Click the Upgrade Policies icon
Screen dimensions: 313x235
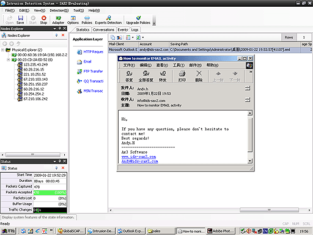coord(138,20)
